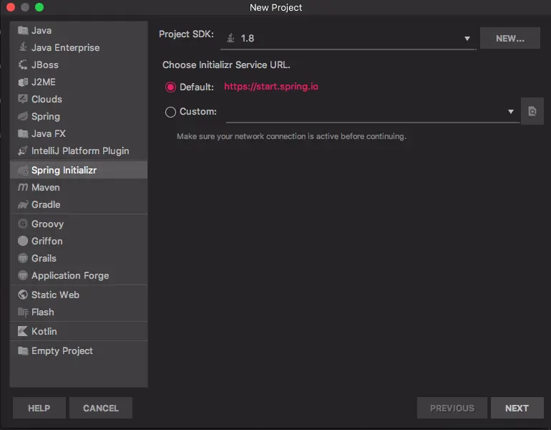Click the CANCEL button
The image size is (551, 430).
click(x=100, y=408)
